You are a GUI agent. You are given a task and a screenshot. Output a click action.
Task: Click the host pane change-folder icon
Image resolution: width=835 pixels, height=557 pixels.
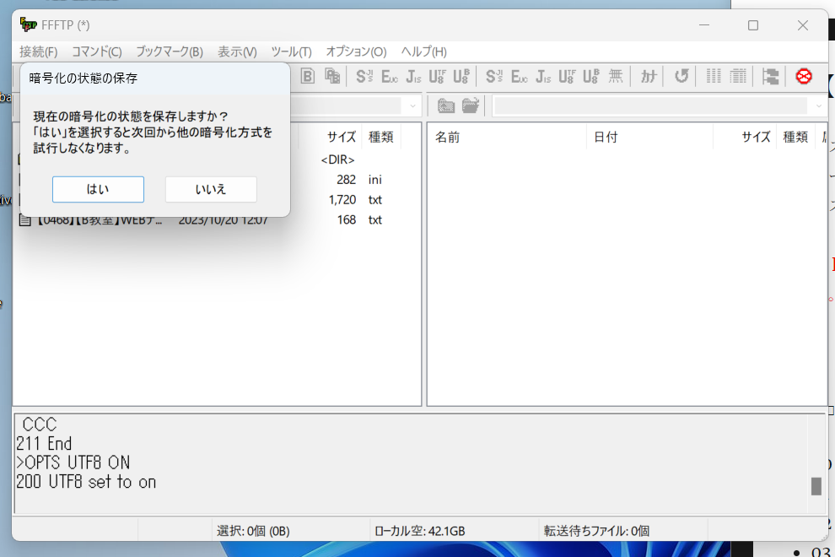(x=471, y=105)
